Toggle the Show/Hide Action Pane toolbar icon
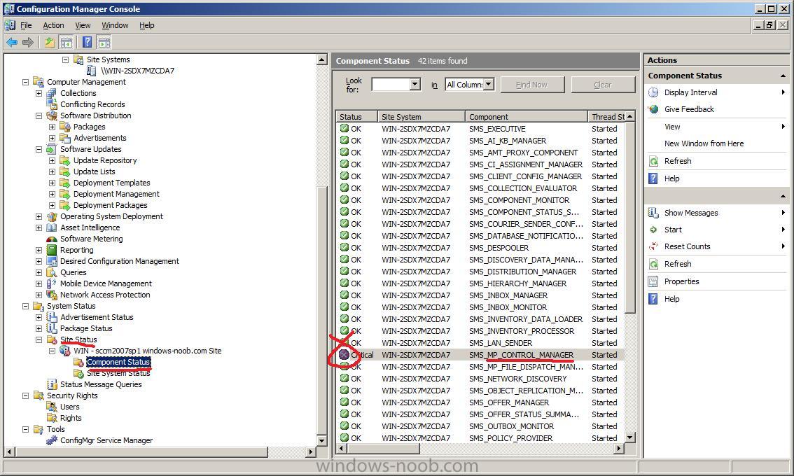 (x=104, y=43)
